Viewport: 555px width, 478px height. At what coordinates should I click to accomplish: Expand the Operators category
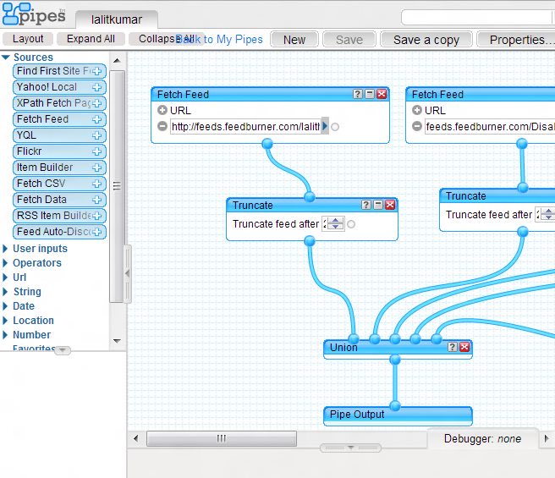[6, 263]
